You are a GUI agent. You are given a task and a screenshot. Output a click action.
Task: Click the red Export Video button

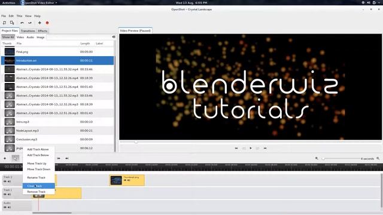47,23
